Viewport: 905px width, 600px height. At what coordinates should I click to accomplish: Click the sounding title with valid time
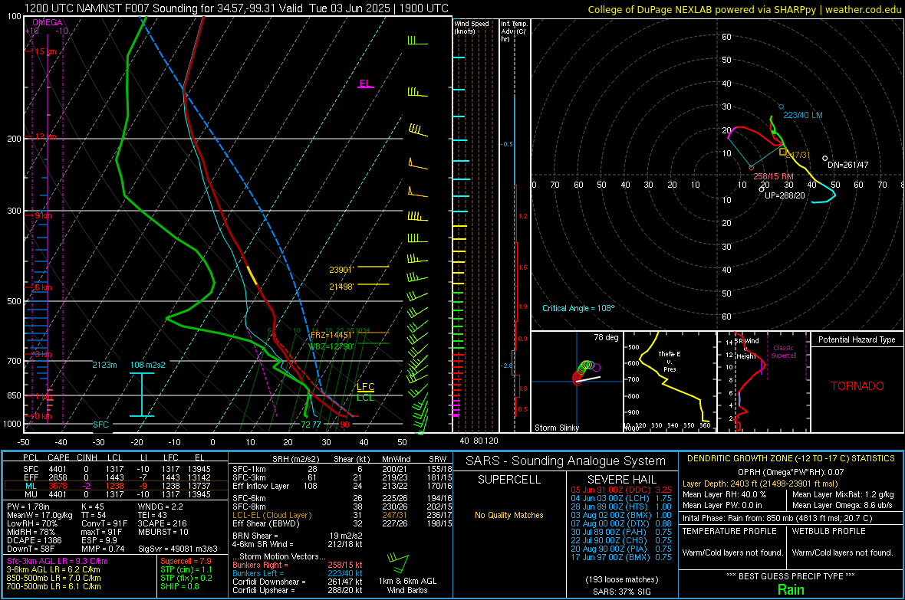(x=236, y=8)
